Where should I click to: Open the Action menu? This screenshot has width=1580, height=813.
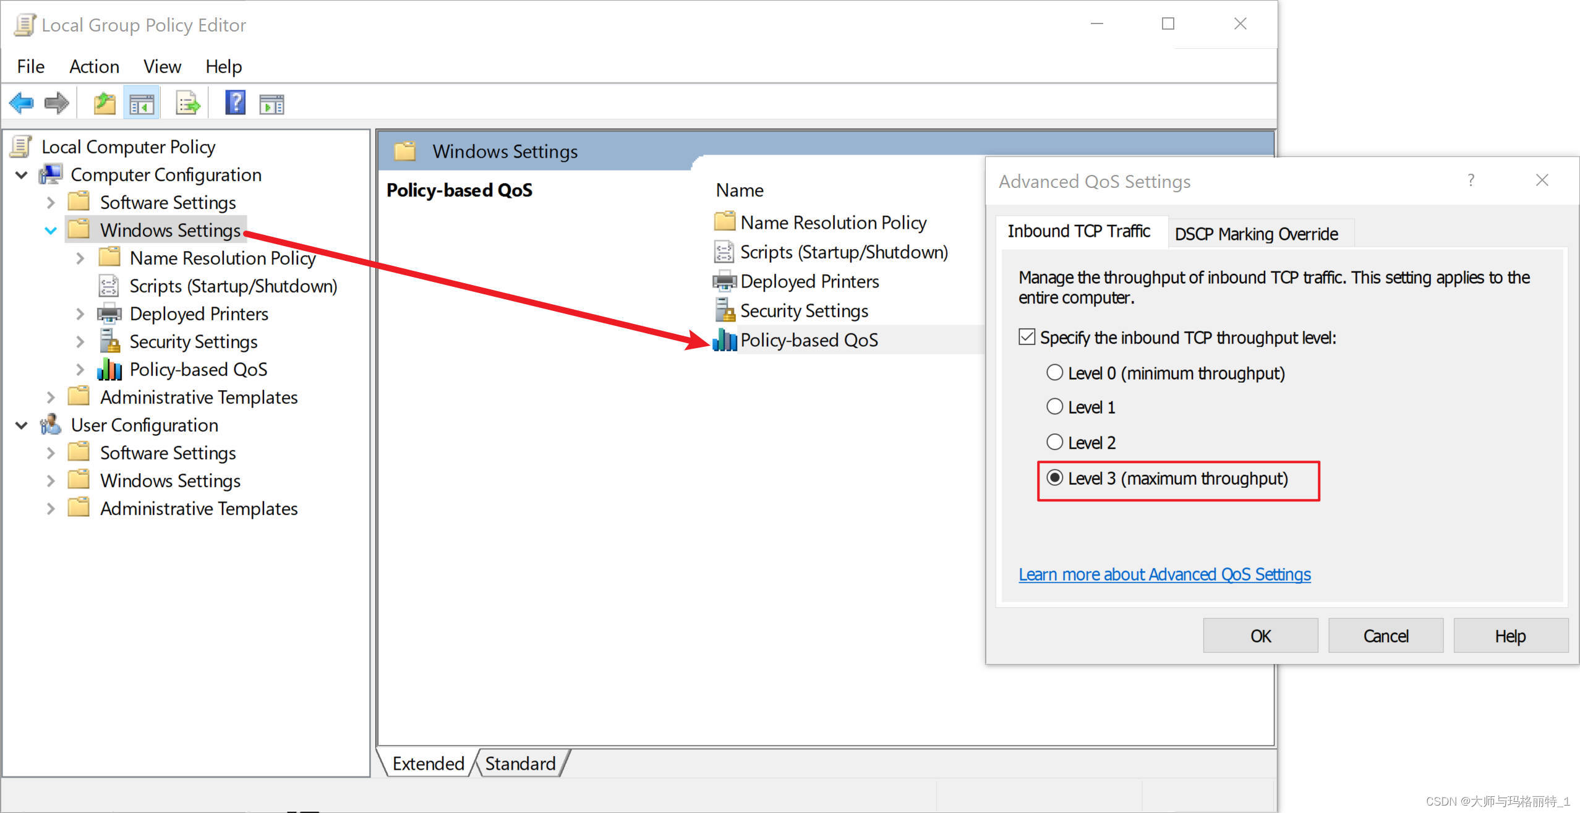pos(94,66)
